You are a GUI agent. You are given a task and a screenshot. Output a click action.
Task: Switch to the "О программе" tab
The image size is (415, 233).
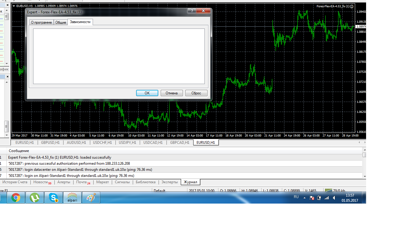pyautogui.click(x=41, y=22)
